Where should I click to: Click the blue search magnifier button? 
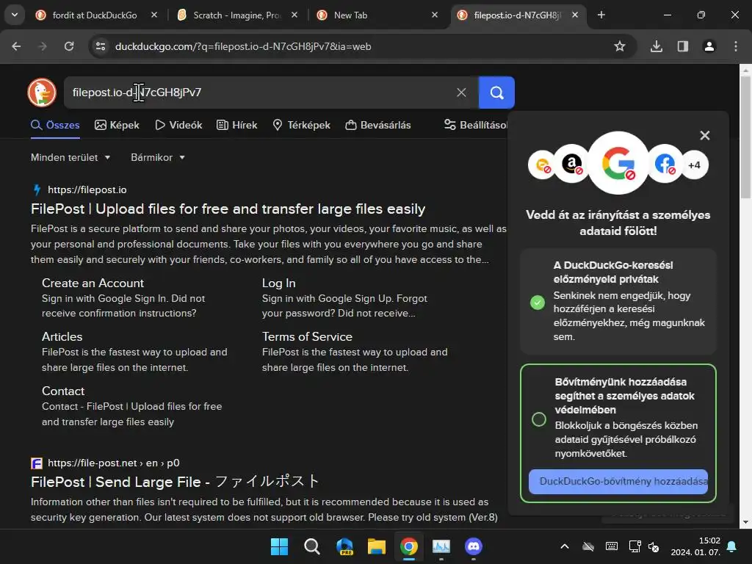(496, 93)
